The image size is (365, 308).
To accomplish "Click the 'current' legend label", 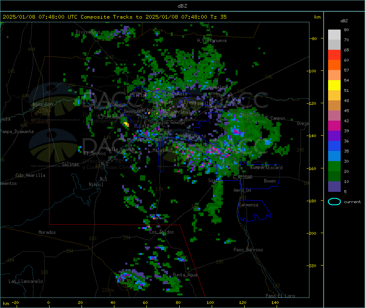I will (352, 202).
